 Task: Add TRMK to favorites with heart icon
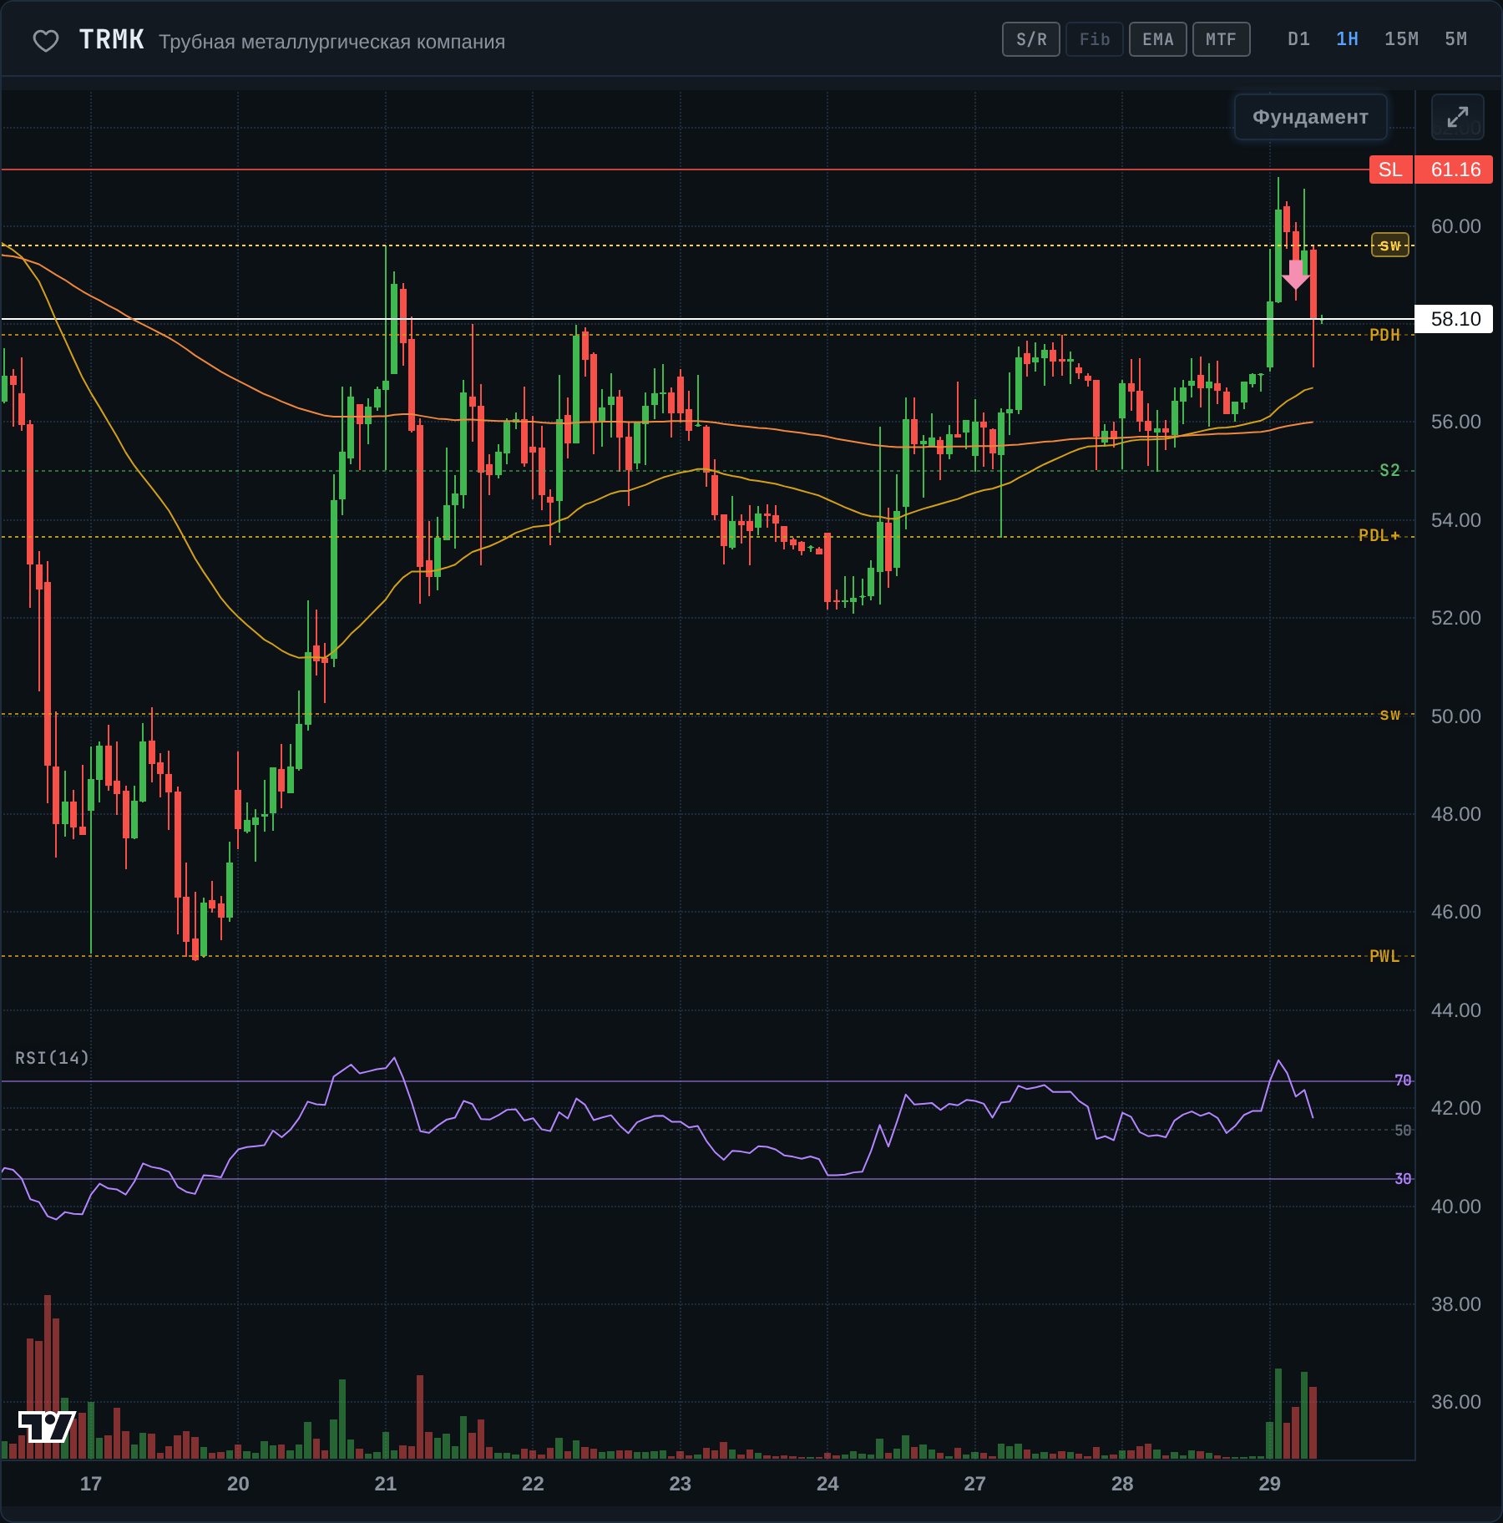(46, 40)
